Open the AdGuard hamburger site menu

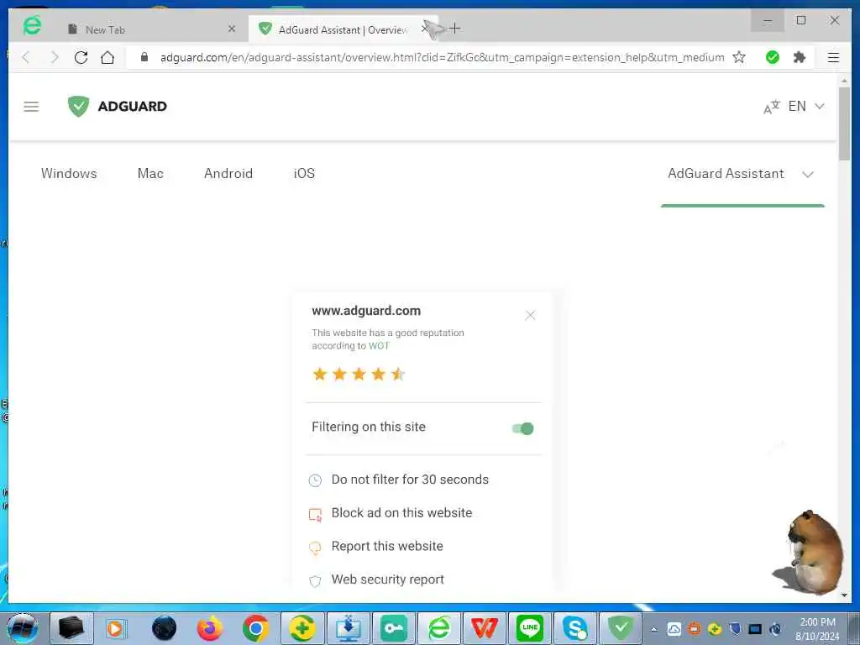pyautogui.click(x=31, y=107)
